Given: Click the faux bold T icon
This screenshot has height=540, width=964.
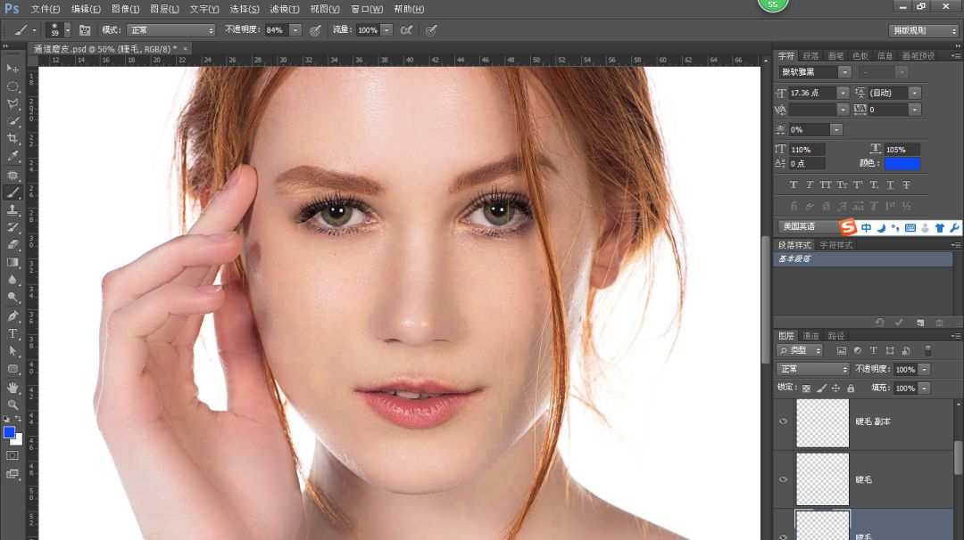Looking at the screenshot, I should [x=794, y=185].
